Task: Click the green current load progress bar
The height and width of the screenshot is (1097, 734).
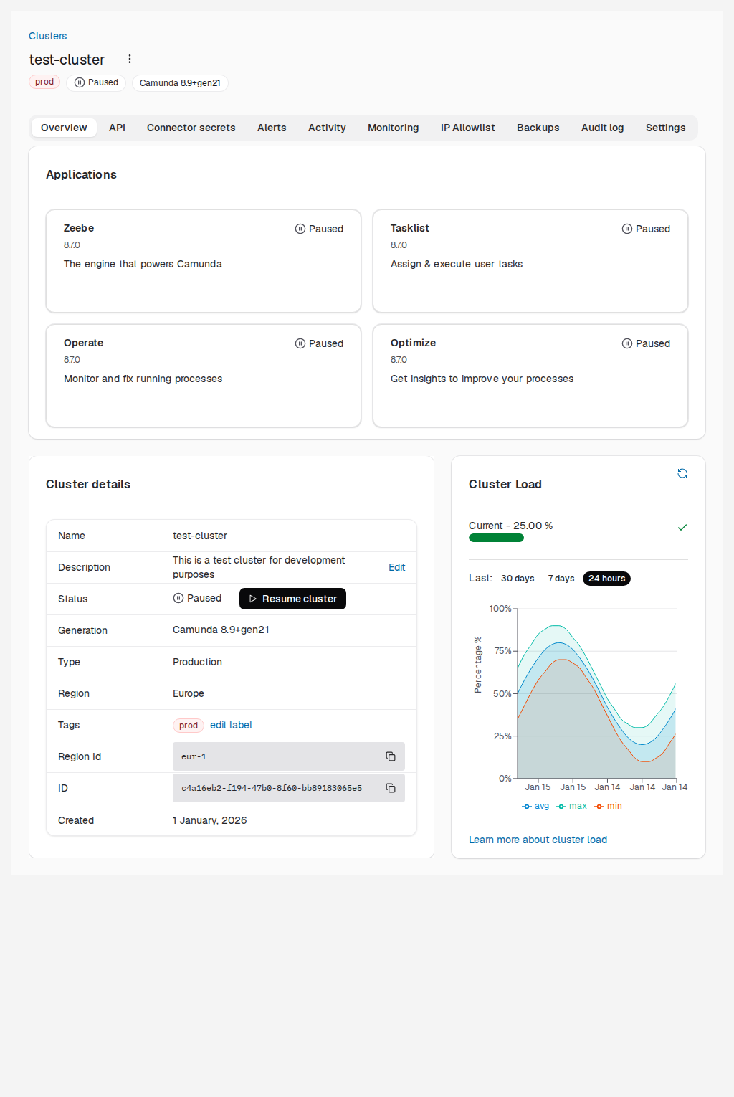Action: 496,538
